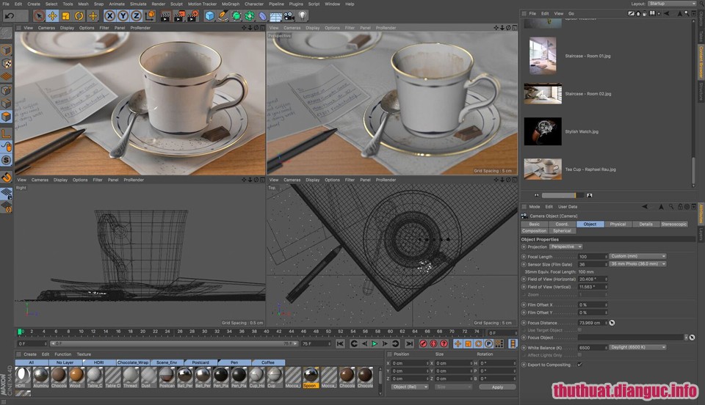
Task: Switch to the Stereoscopic tab
Action: (674, 224)
